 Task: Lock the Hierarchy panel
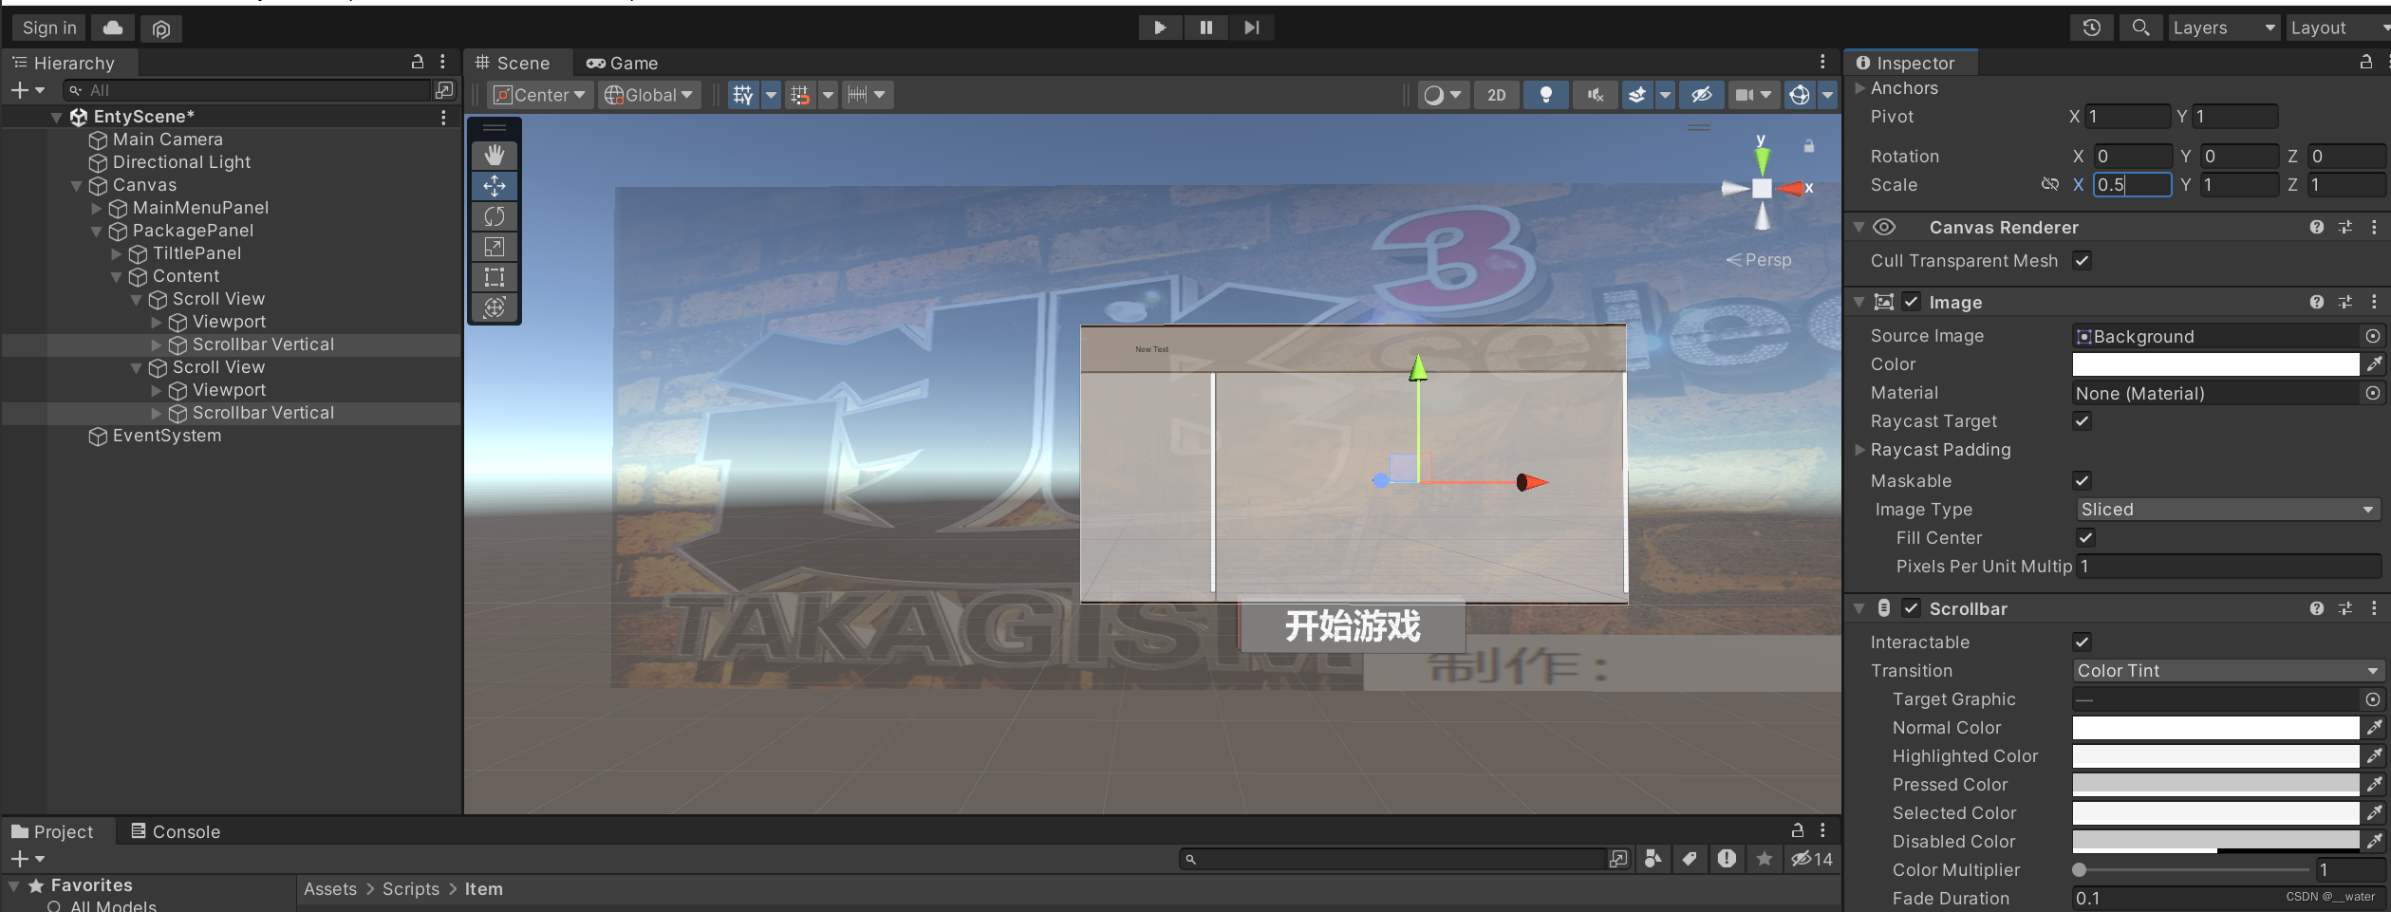pyautogui.click(x=417, y=62)
